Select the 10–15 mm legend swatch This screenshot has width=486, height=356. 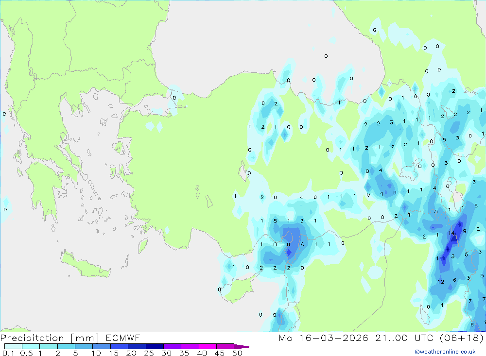(102, 346)
